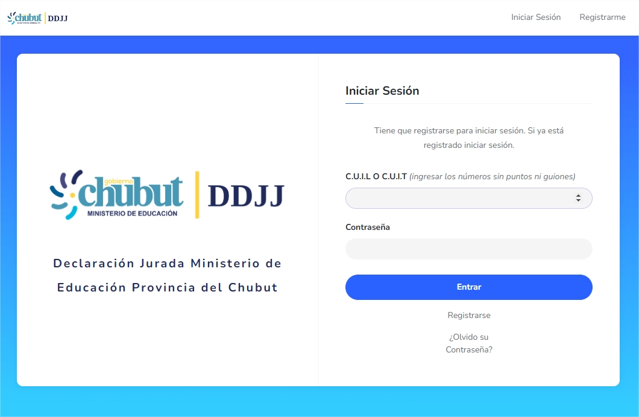Click the 'C.U.I.L O C.U.I.T' field label
This screenshot has height=417, width=639.
[x=376, y=176]
